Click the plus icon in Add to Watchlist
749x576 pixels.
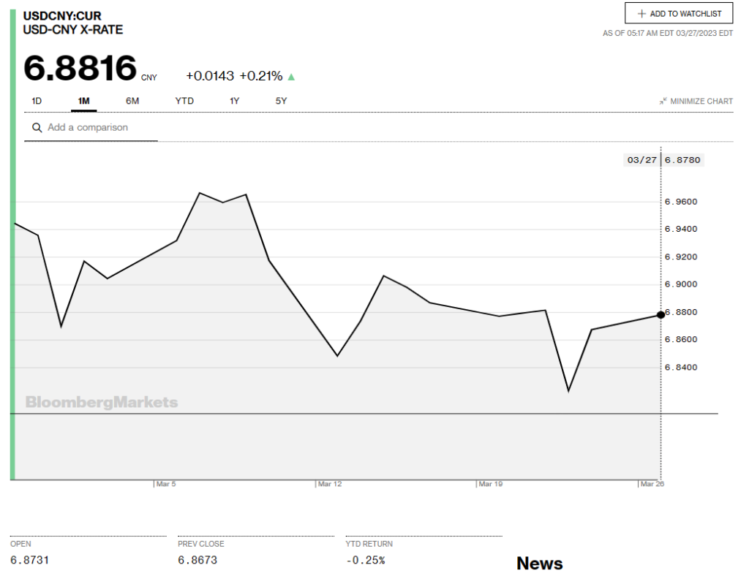(x=641, y=14)
